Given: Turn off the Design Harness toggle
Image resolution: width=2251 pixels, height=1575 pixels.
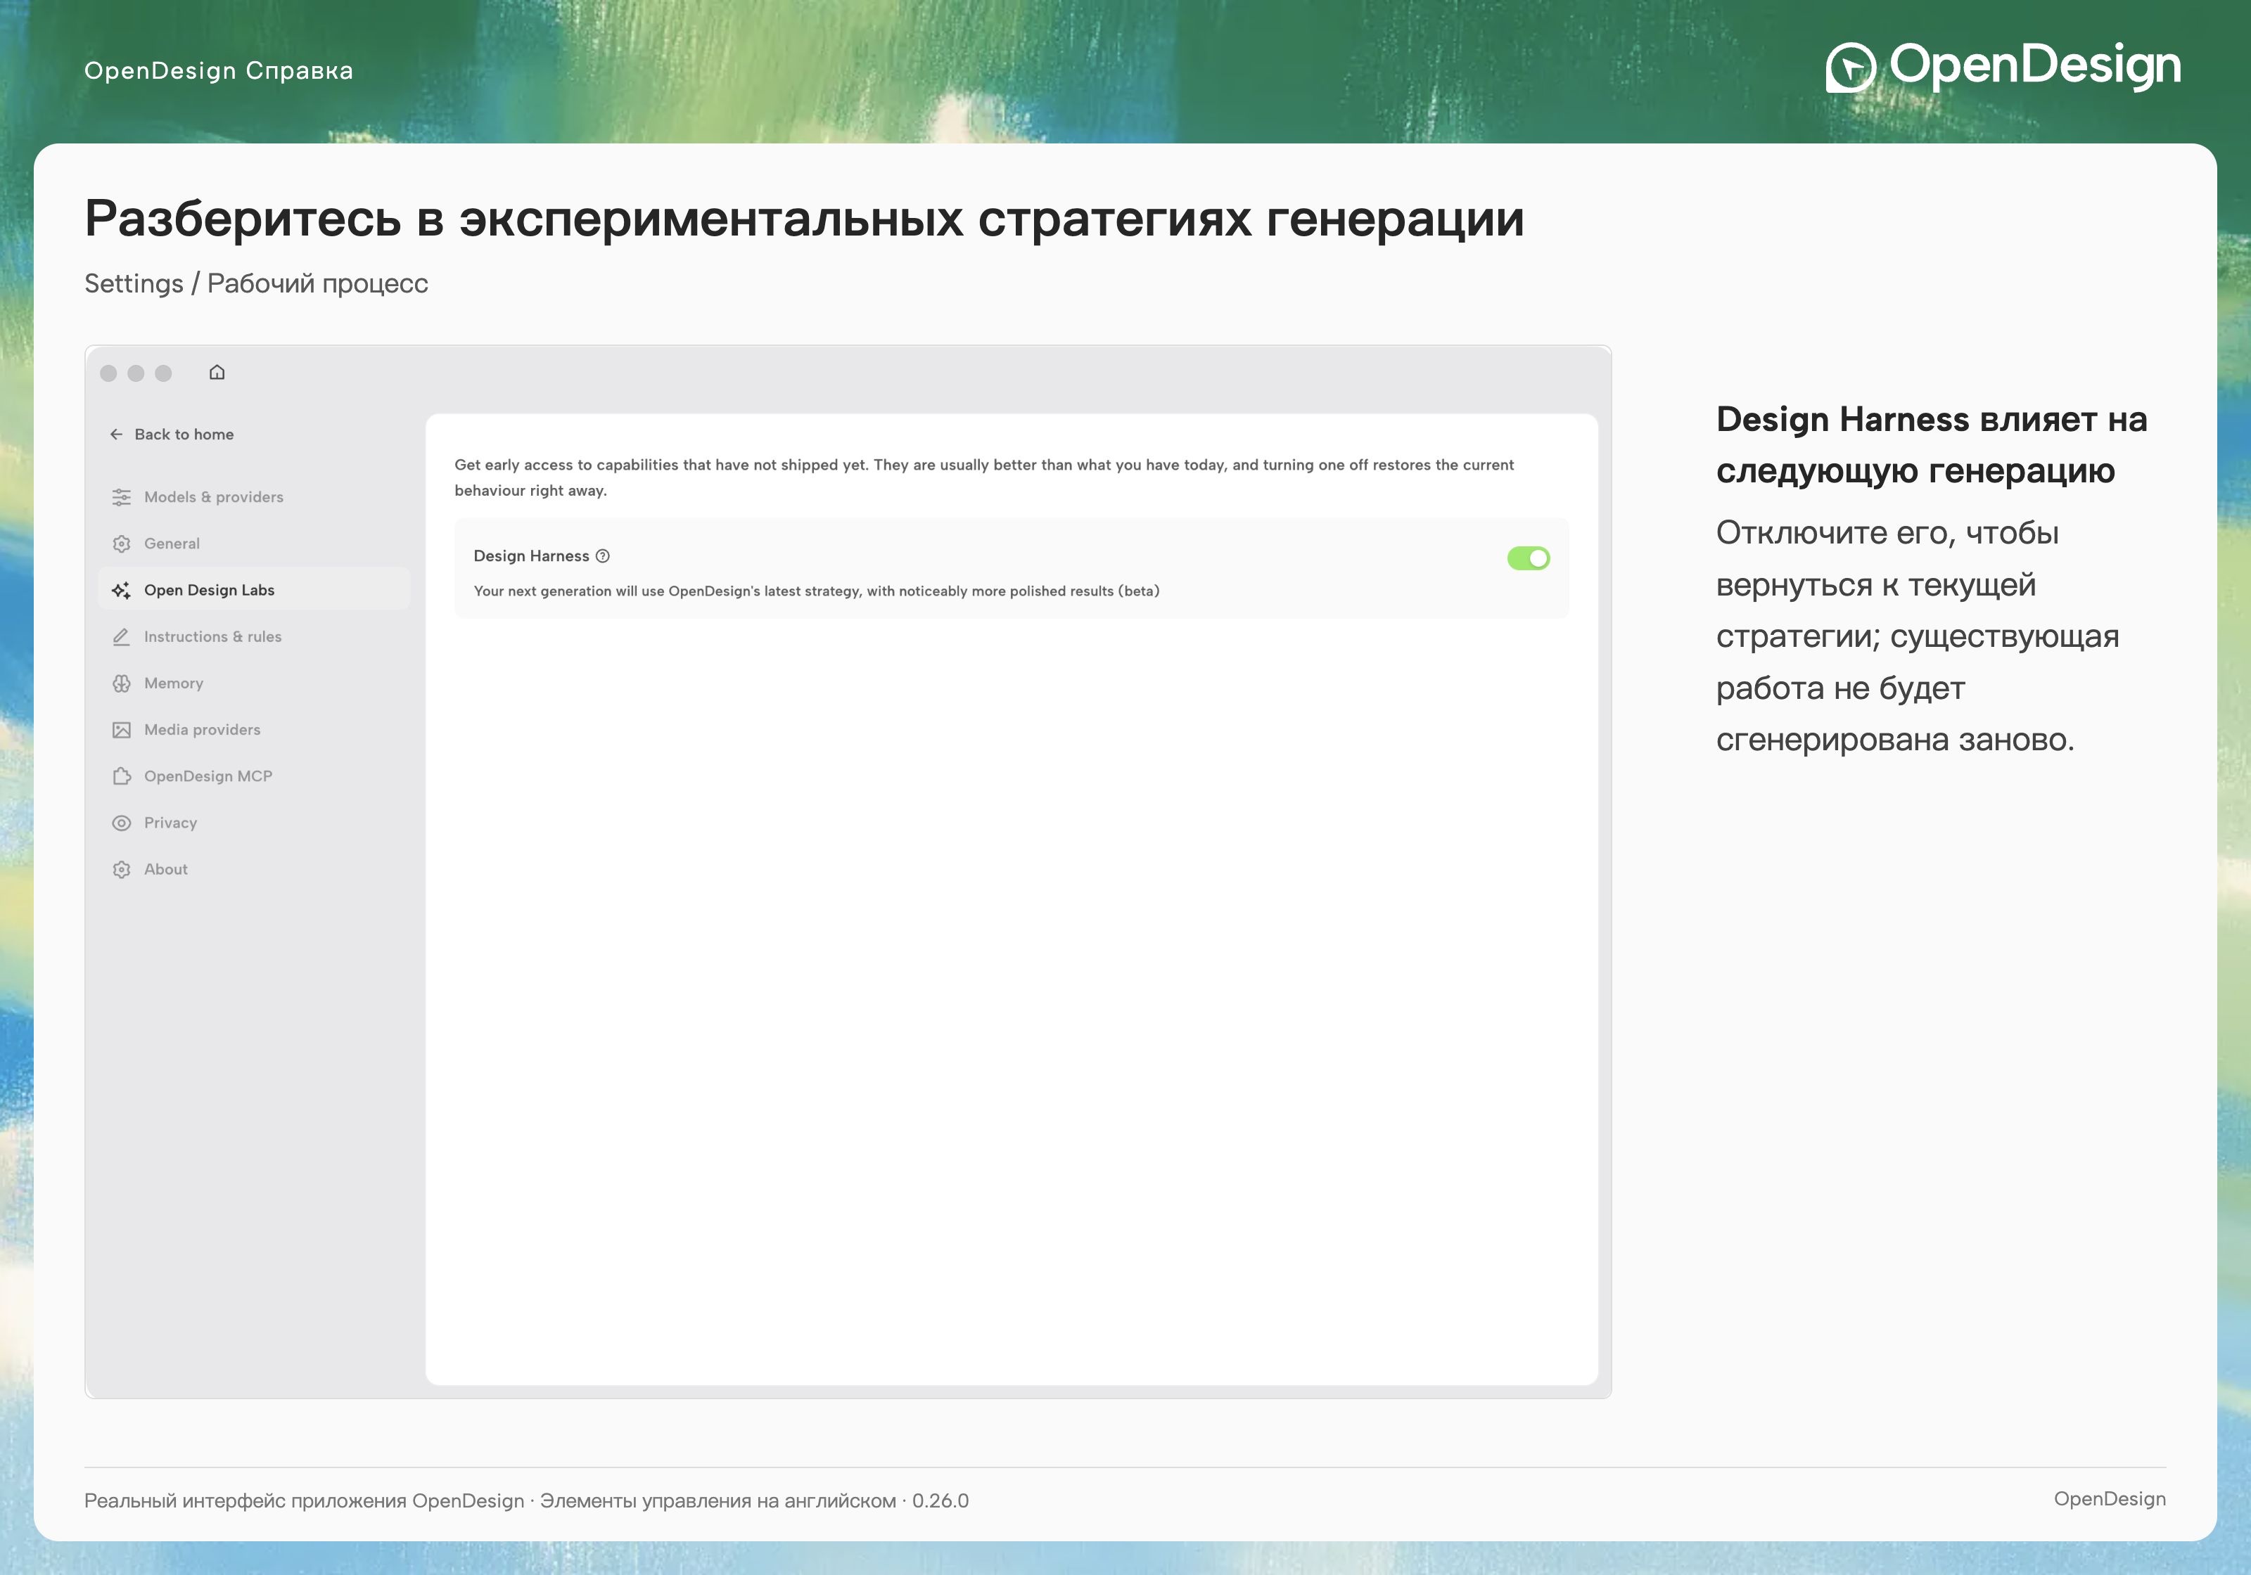Looking at the screenshot, I should 1527,558.
